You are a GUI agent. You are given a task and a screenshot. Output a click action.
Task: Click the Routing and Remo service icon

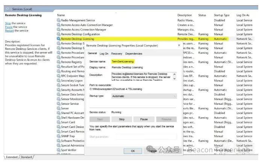(59, 71)
